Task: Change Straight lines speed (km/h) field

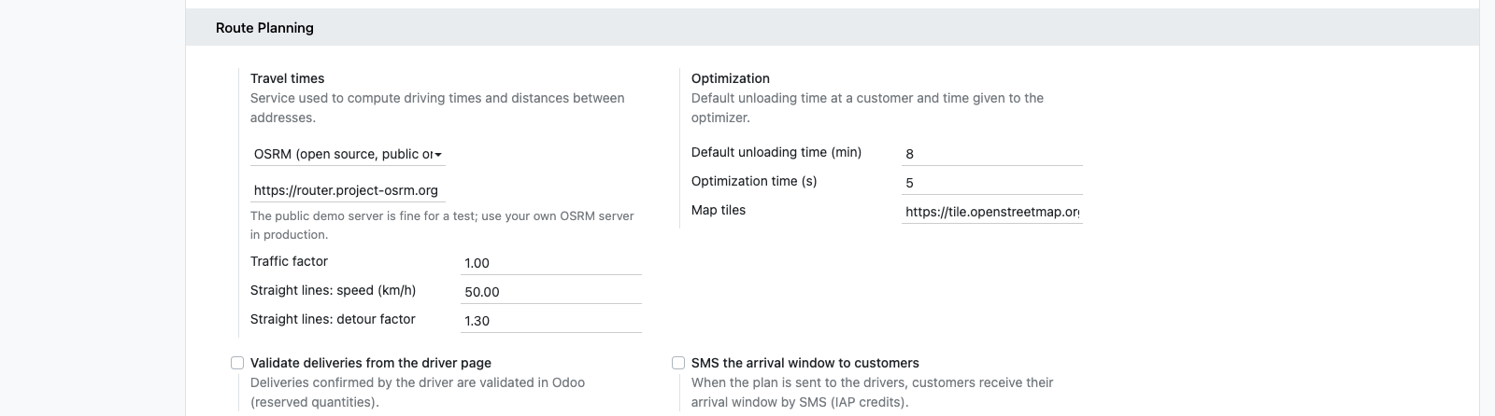Action: (551, 292)
